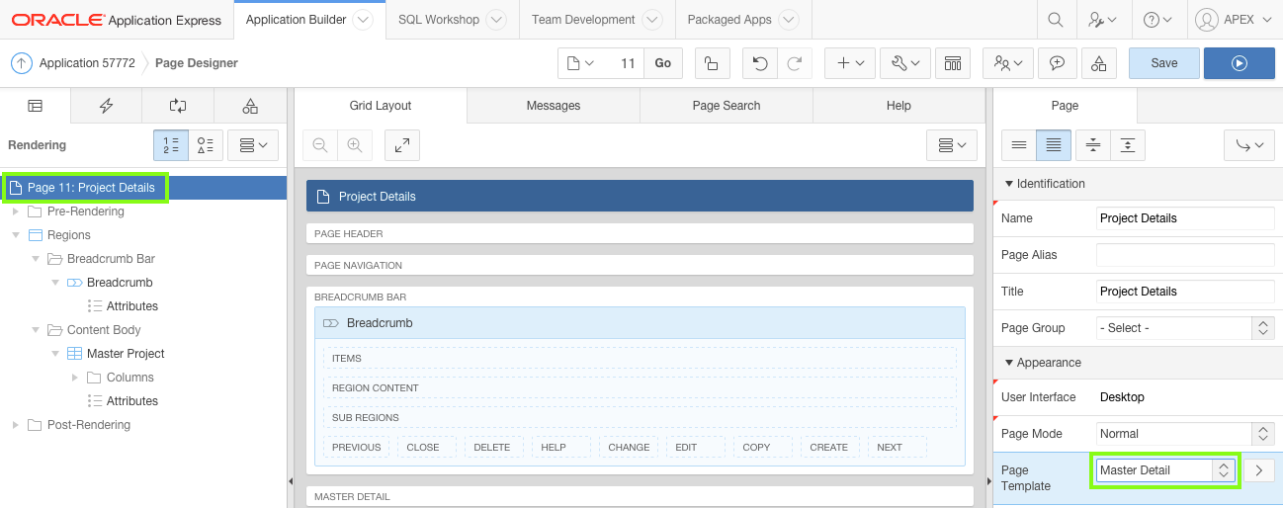Open the Go to Group dropdown
The height and width of the screenshot is (508, 1283).
[x=1249, y=145]
